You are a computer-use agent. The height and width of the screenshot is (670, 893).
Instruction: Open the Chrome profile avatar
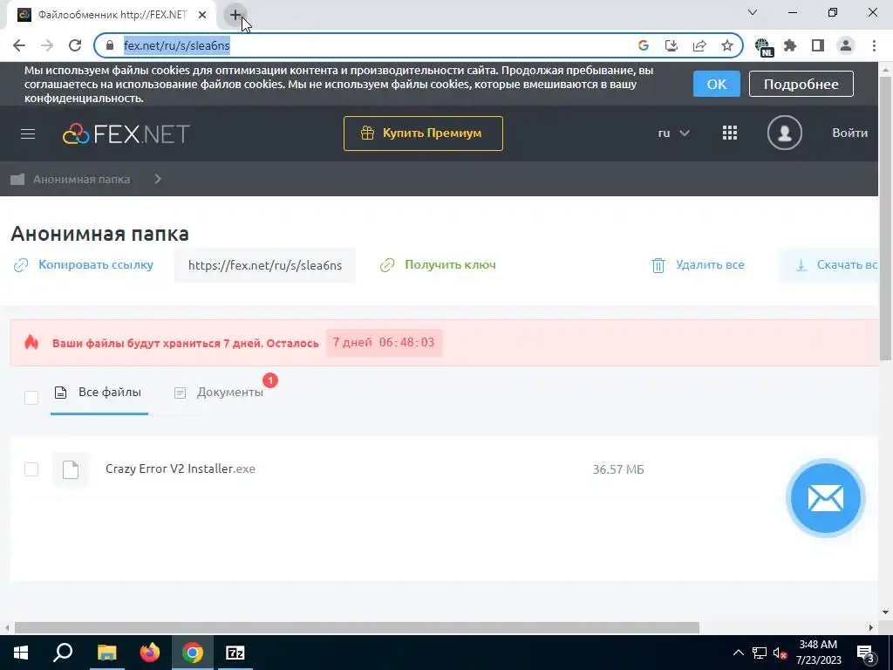coord(846,45)
